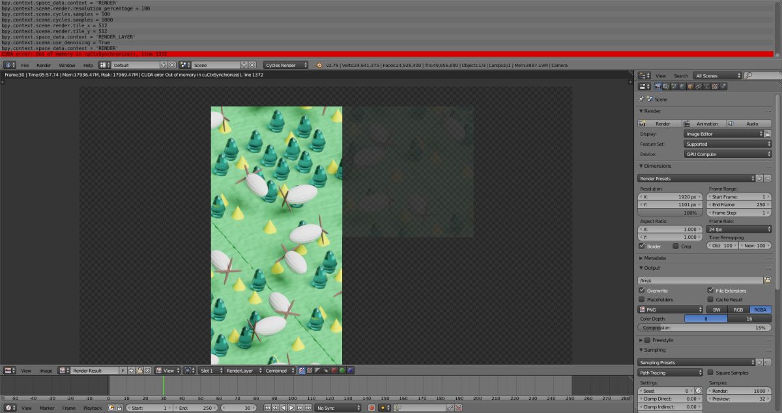Open PNG file format dropdown
The width and height of the screenshot is (782, 413).
[x=671, y=310]
